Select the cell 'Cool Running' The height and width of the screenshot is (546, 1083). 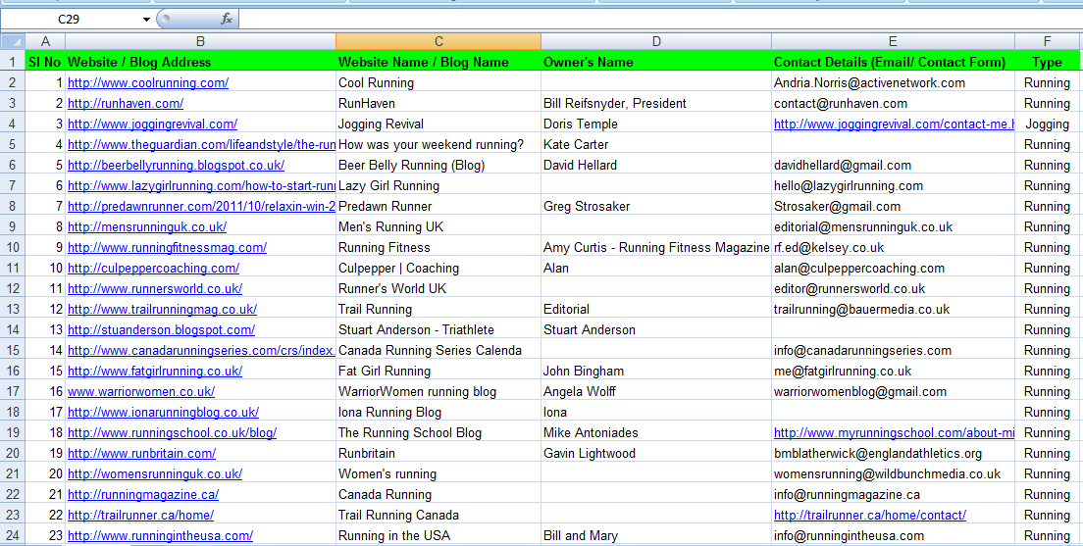click(x=438, y=83)
